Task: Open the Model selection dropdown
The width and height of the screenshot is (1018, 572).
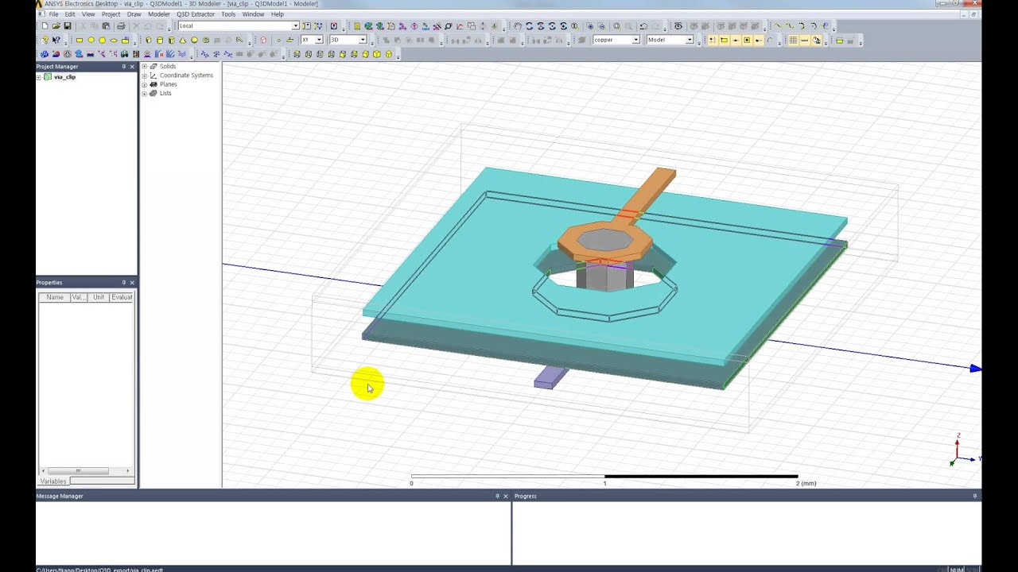Action: point(690,40)
